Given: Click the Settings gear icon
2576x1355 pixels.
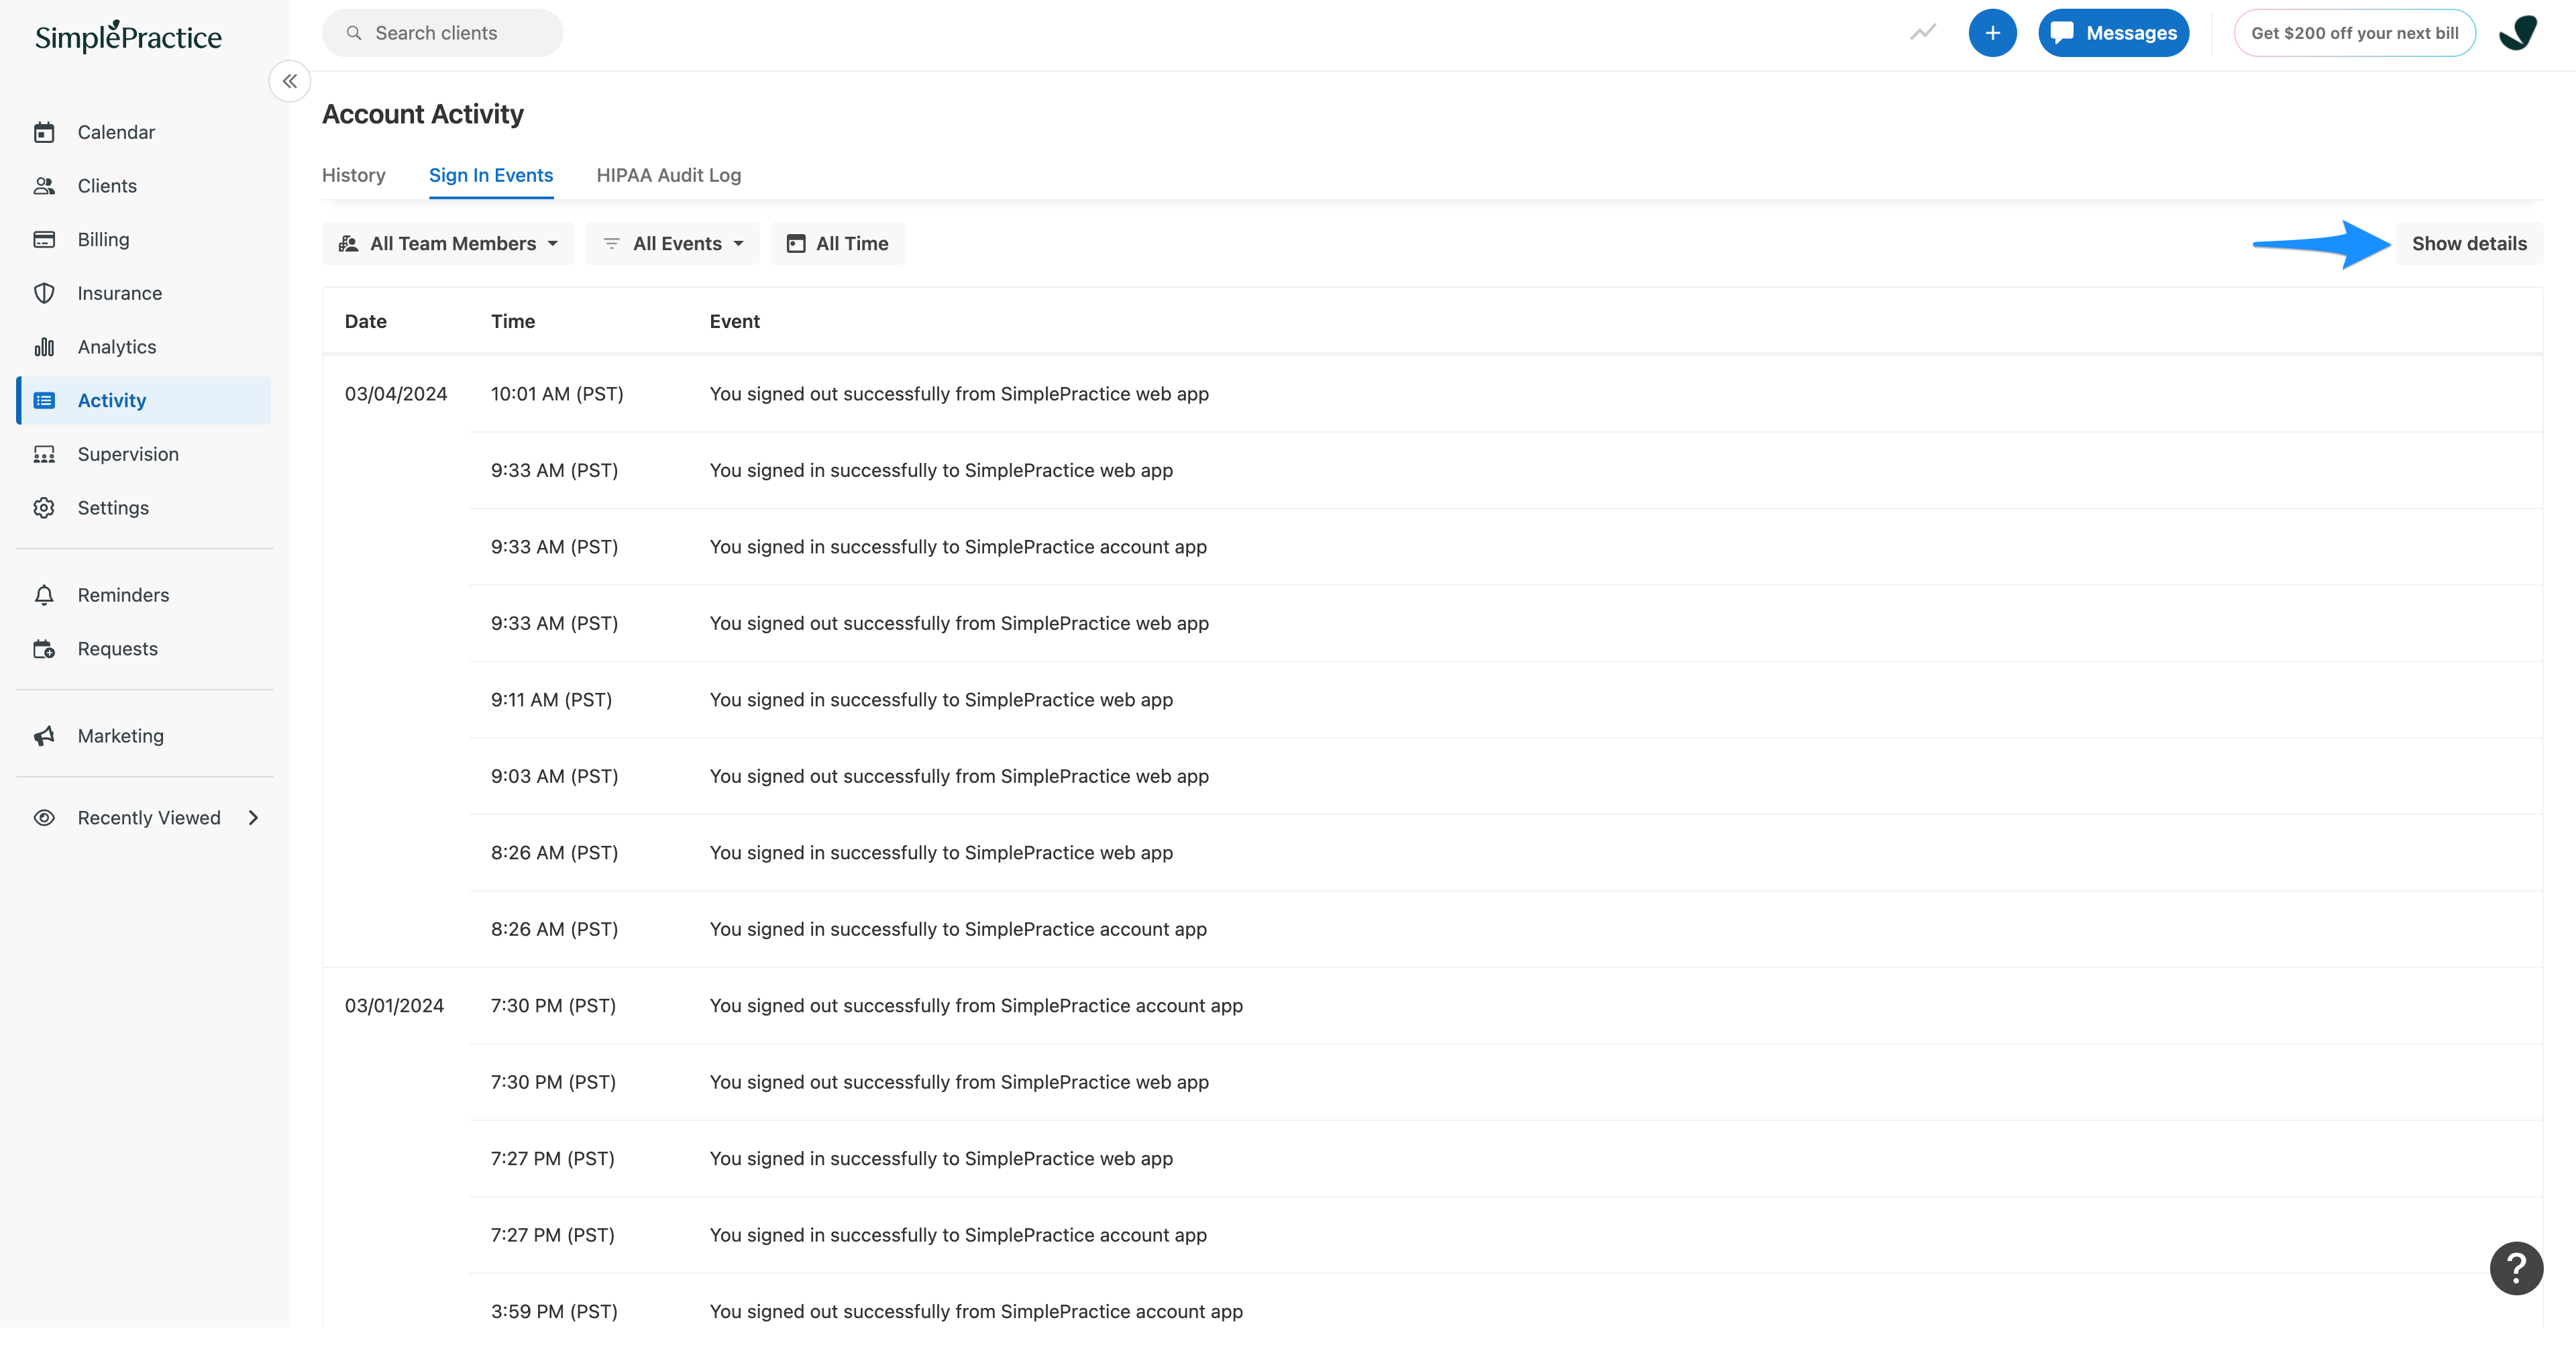Looking at the screenshot, I should [x=44, y=508].
